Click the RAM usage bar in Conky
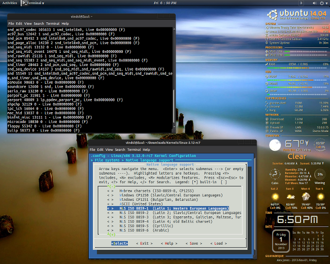This screenshot has width=330, height=264. (x=297, y=68)
